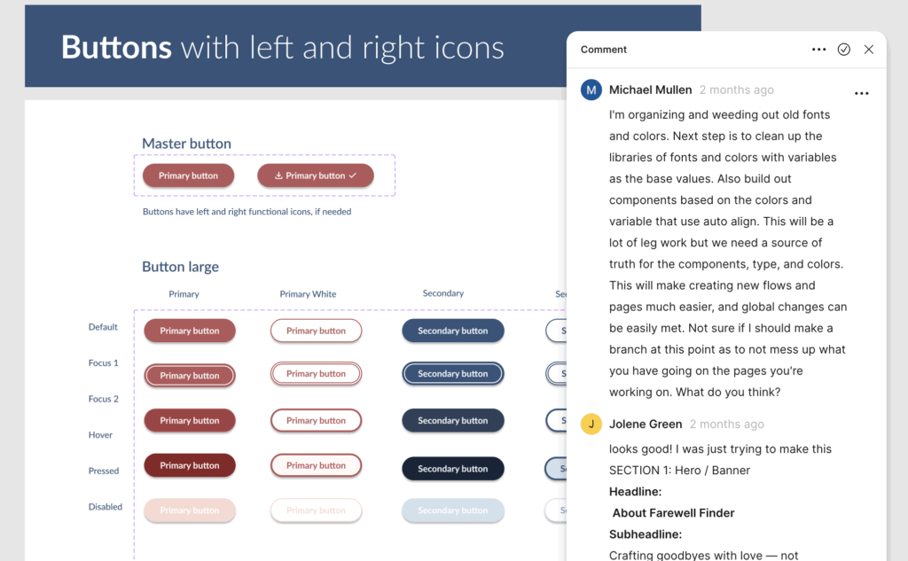The image size is (908, 561).
Task: Click the Master Primary button without icons
Action: coord(188,175)
